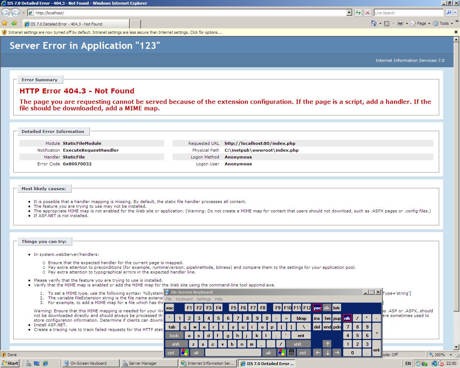Click the Internet Explorer quick launch icon
This screenshot has height=368, width=460.
[45, 363]
